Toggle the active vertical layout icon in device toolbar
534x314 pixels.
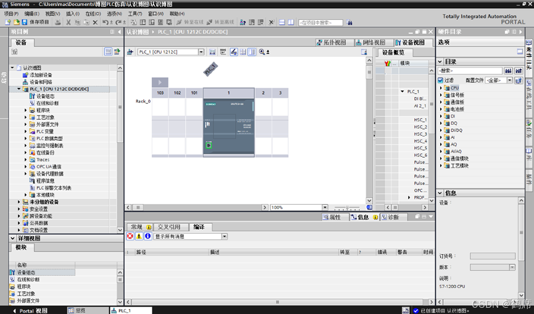point(252,52)
